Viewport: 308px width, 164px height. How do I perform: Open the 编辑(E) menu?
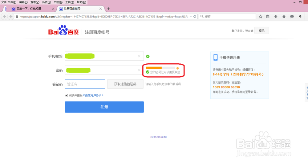point(23,2)
